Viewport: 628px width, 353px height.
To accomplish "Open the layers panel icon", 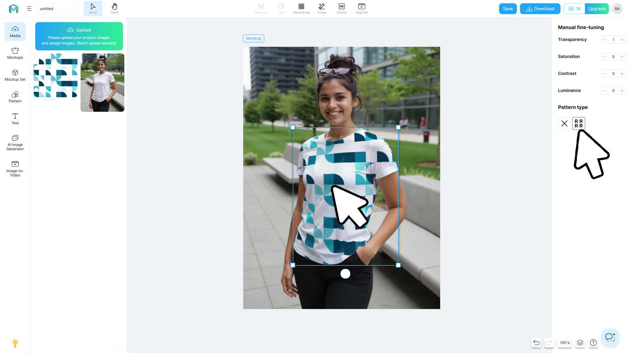I will pos(580,343).
